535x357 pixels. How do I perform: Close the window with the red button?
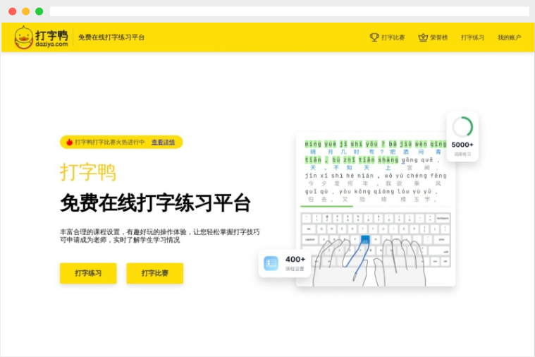tap(12, 11)
